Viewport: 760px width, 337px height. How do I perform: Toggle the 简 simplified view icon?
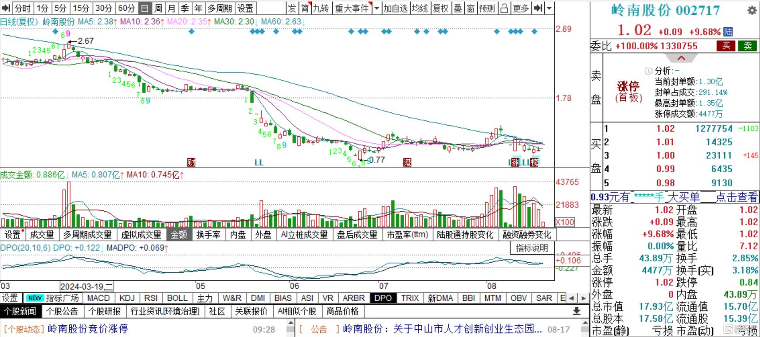[x=305, y=8]
